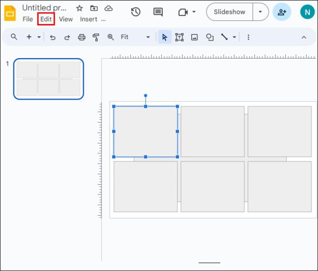Open version history clock icon

click(x=135, y=12)
